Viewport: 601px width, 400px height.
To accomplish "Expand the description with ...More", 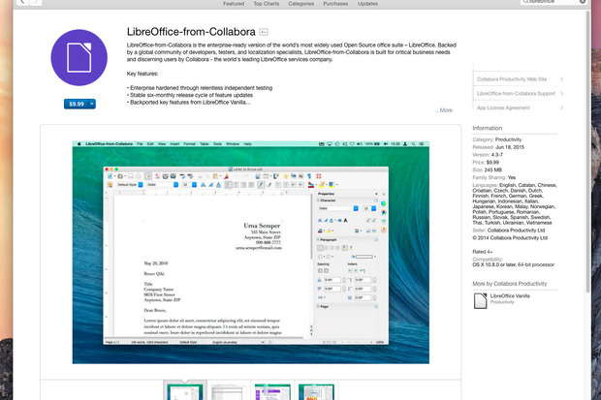I will click(444, 110).
